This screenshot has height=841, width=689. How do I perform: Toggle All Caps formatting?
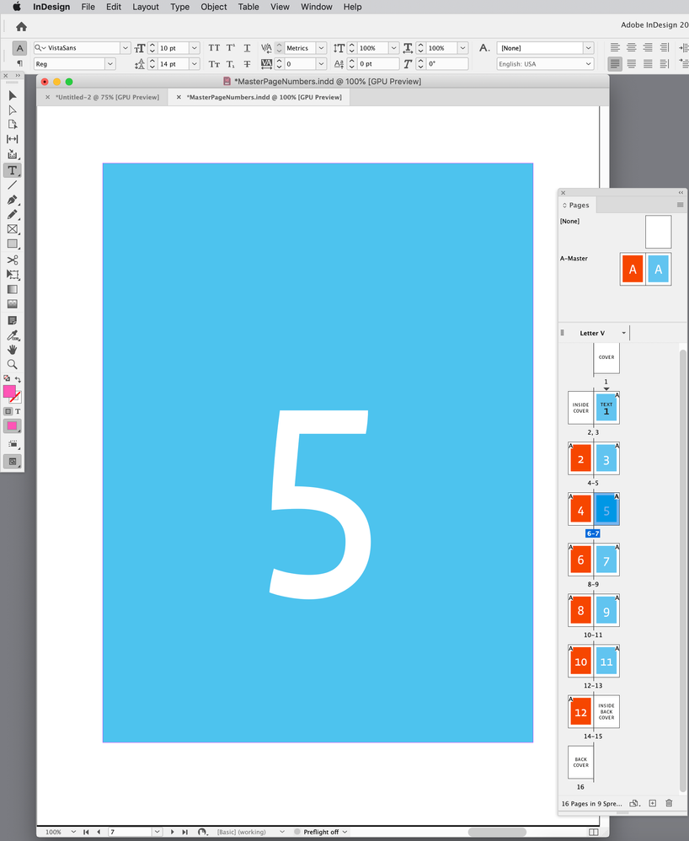pos(214,48)
